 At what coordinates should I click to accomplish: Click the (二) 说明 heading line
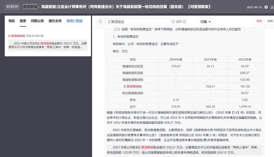coord(177,29)
